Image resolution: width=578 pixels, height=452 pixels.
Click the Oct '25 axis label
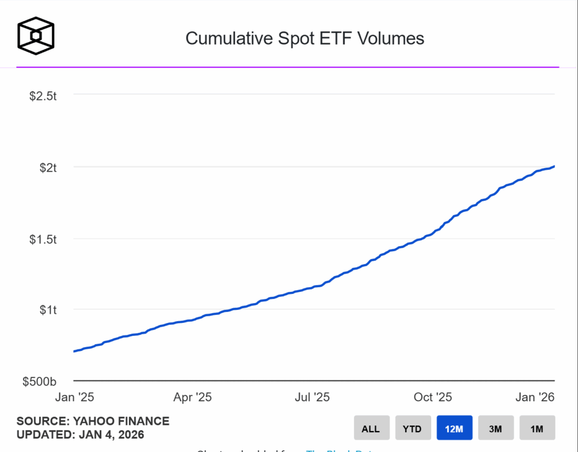coord(432,397)
